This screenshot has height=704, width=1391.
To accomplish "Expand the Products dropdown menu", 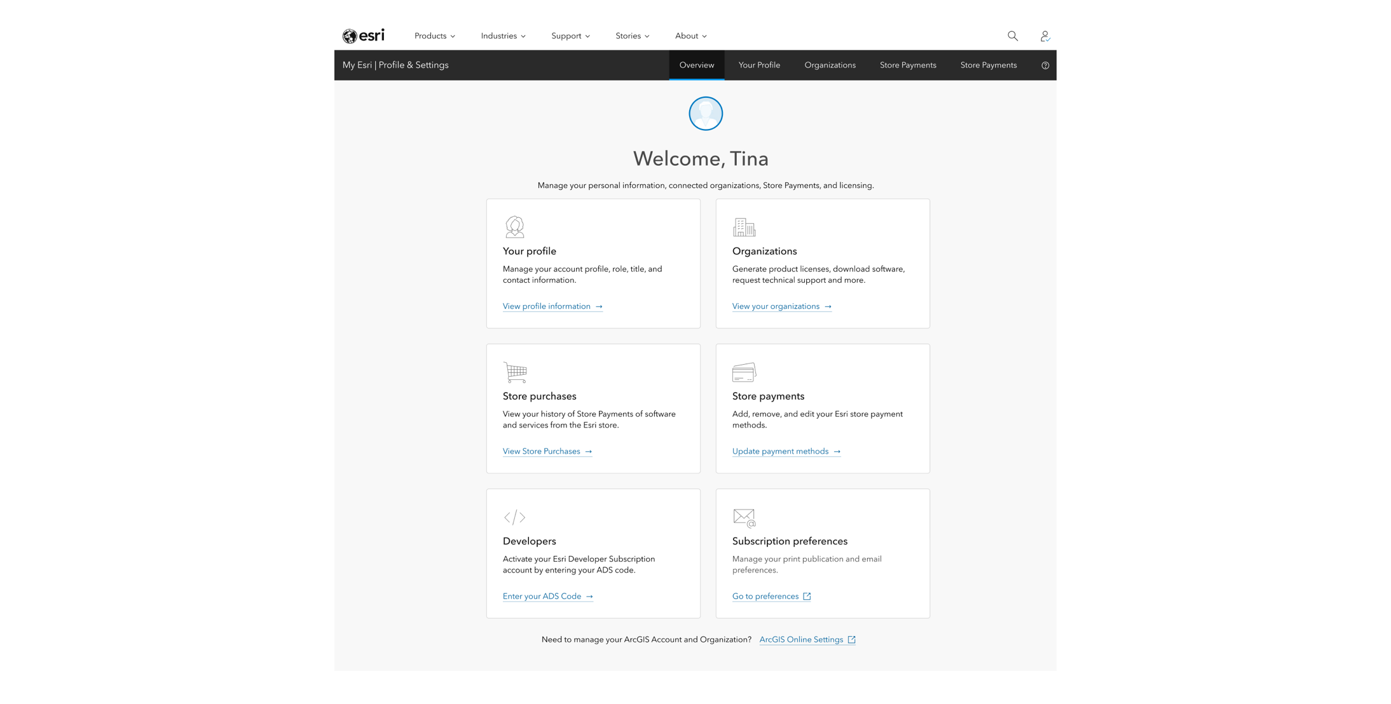I will point(435,36).
